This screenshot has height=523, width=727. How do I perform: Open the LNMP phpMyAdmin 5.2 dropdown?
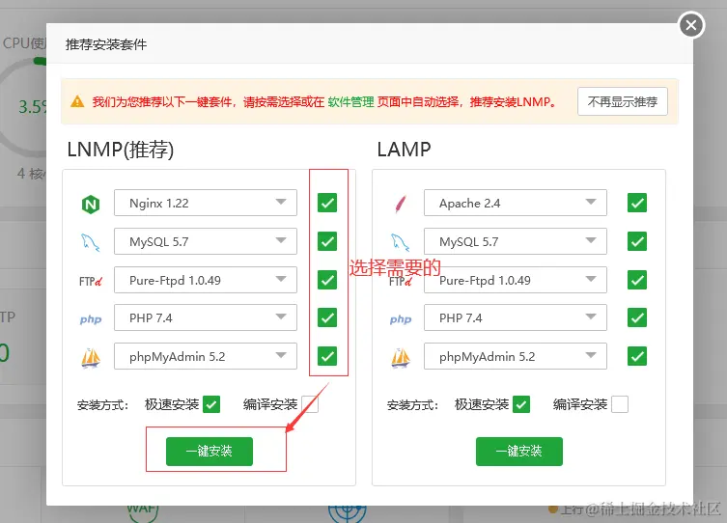pos(206,356)
